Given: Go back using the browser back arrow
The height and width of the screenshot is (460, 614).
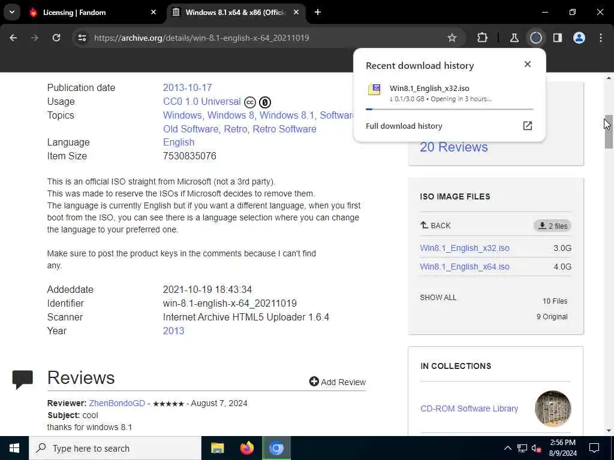Looking at the screenshot, I should click(13, 38).
